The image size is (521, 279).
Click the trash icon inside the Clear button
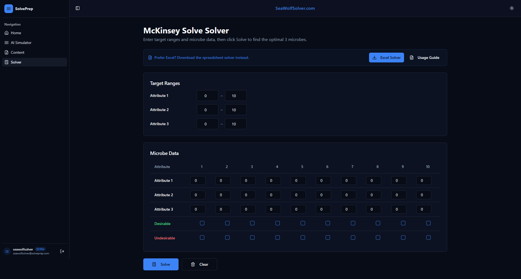coord(193,264)
